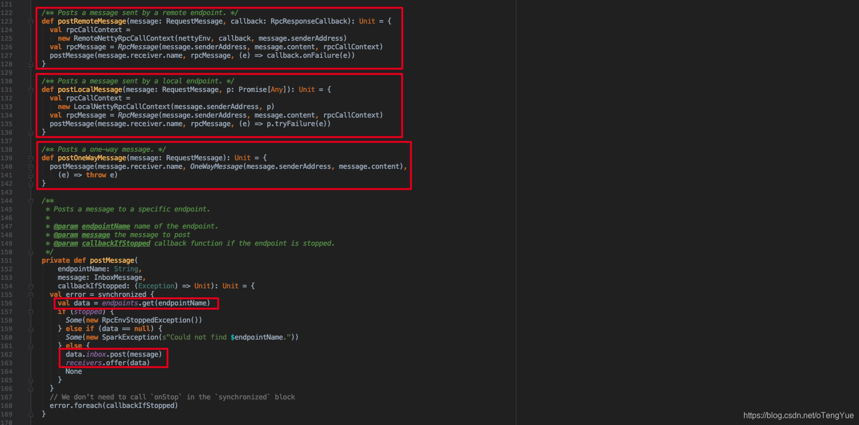
Task: Click line number 130 in the gutter
Action: [x=7, y=81]
